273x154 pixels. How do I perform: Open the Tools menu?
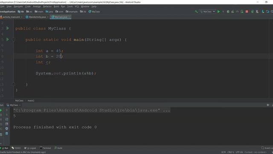(x=70, y=6)
